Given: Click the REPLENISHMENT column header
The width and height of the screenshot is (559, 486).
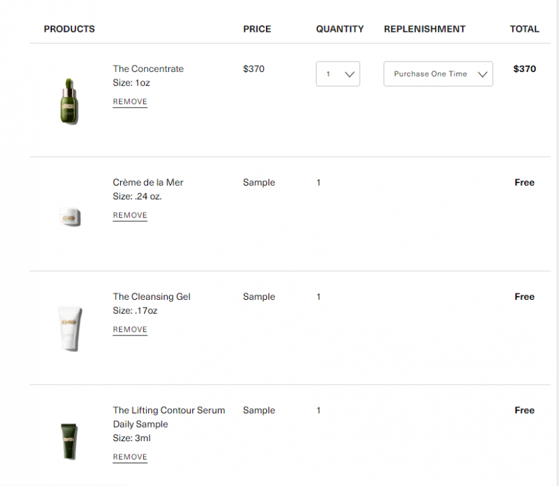Looking at the screenshot, I should click(x=424, y=29).
